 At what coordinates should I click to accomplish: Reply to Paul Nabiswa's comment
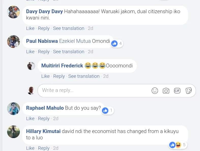tap(44, 52)
